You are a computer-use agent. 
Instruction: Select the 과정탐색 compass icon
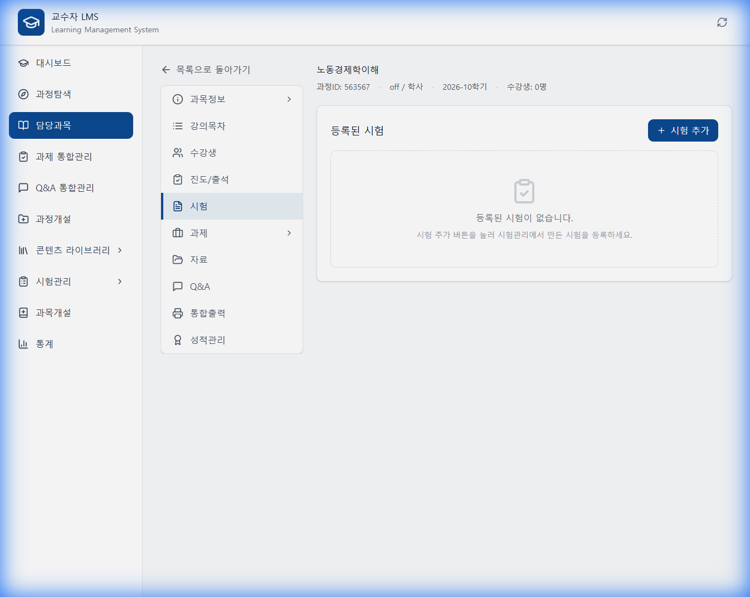coord(23,94)
